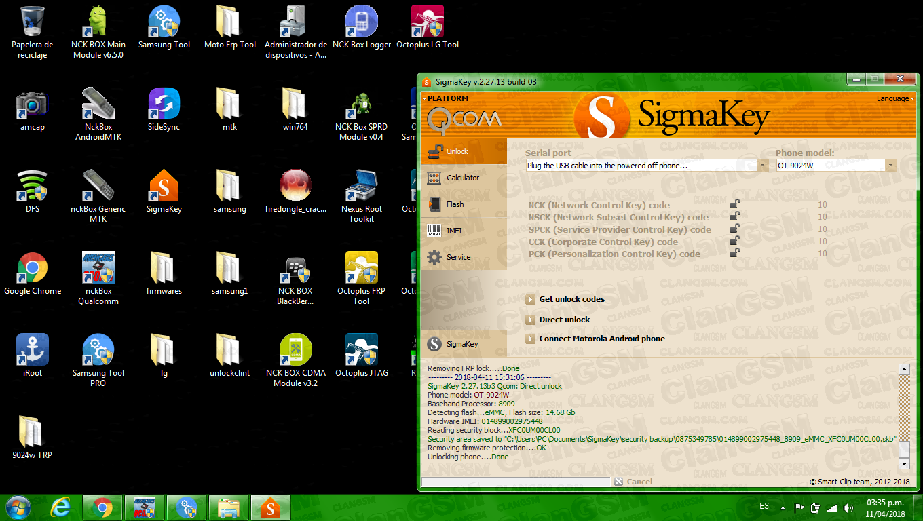Open the Unlock tab in SigmaKey
The height and width of the screenshot is (521, 923).
point(464,151)
